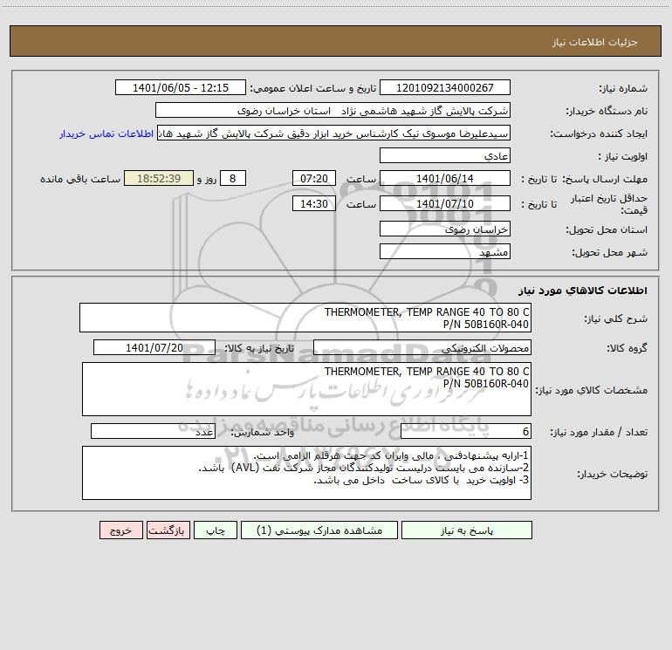Click the خروج exit button
Screen dimensions: 672x650
pyautogui.click(x=120, y=530)
